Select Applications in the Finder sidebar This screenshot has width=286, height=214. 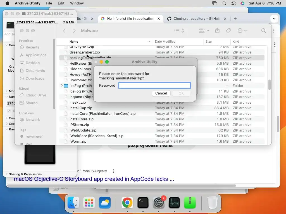click(x=33, y=55)
